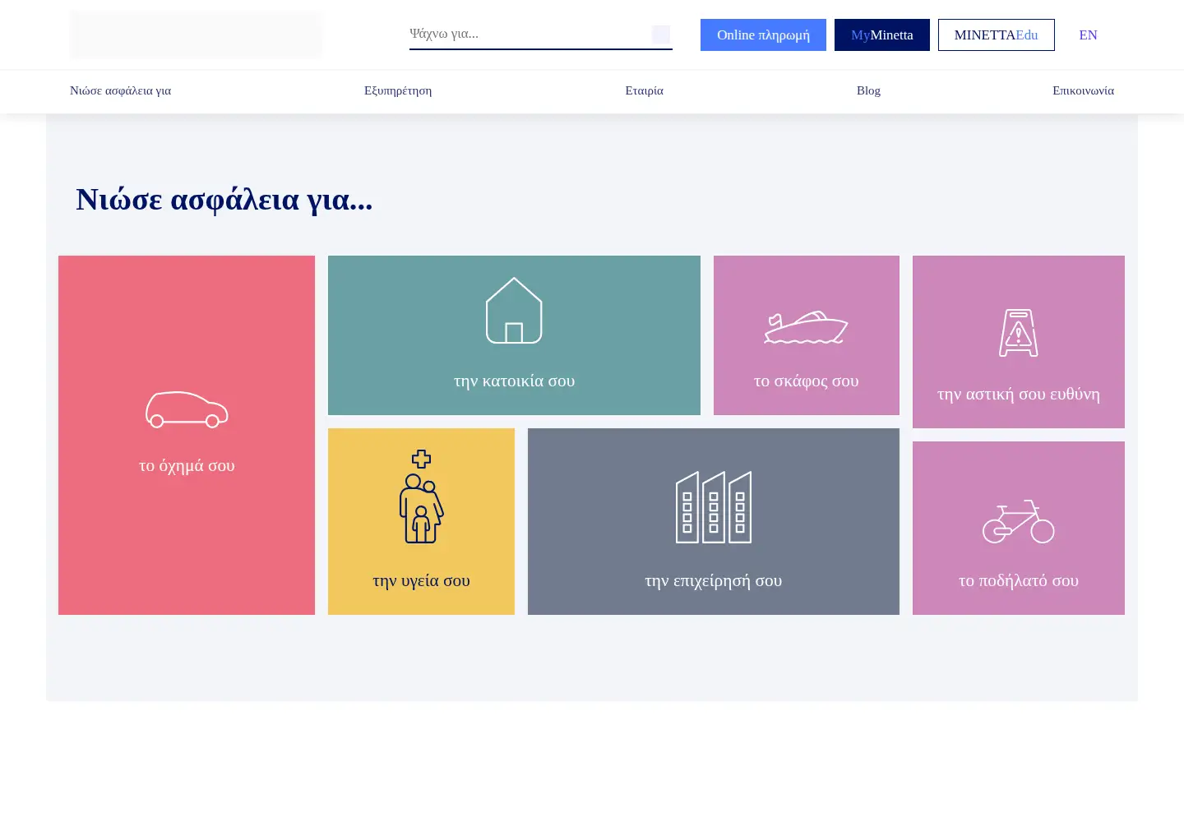Click the family health icon
The image size is (1184, 822).
421,496
